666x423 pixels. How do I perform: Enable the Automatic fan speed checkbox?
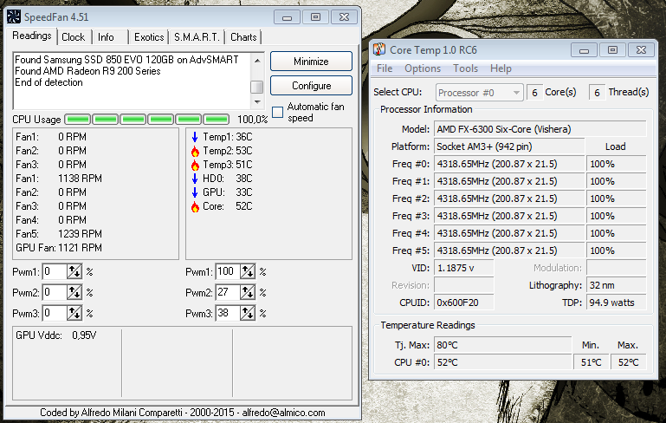click(x=277, y=112)
